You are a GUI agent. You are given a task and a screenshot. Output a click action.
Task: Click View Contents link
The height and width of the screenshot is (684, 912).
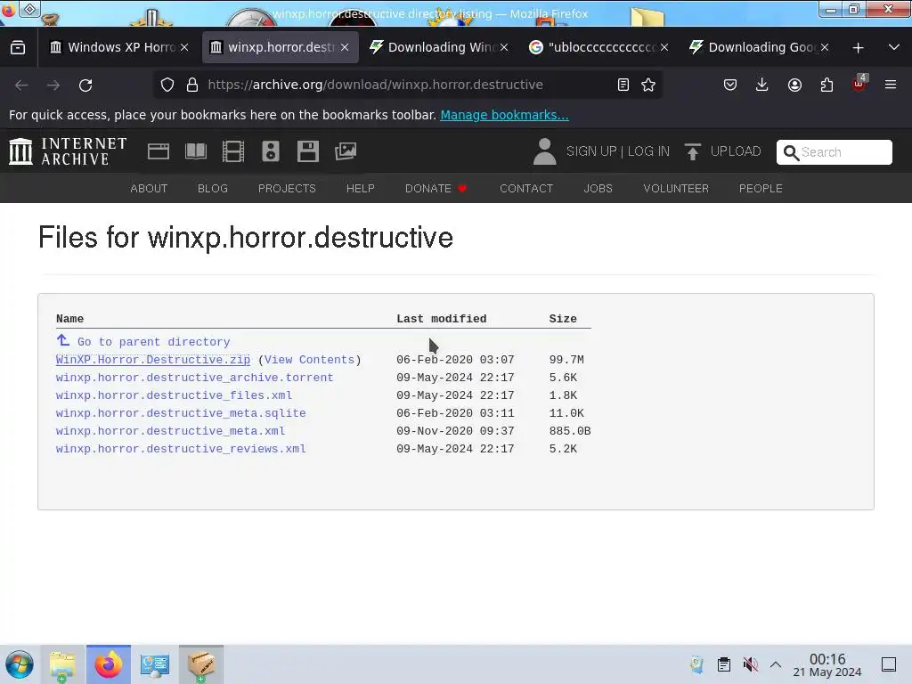pos(309,360)
